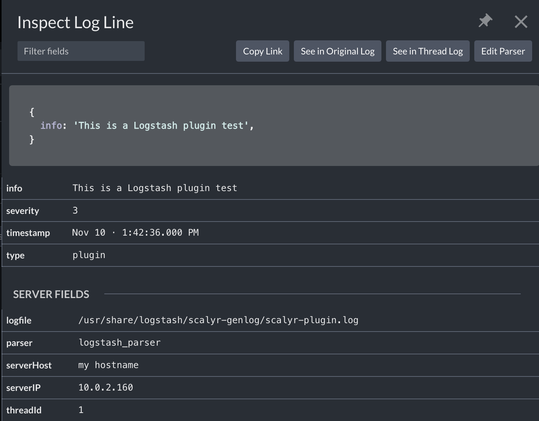This screenshot has height=421, width=539.
Task: Click the logstash_parser value
Action: (120, 343)
